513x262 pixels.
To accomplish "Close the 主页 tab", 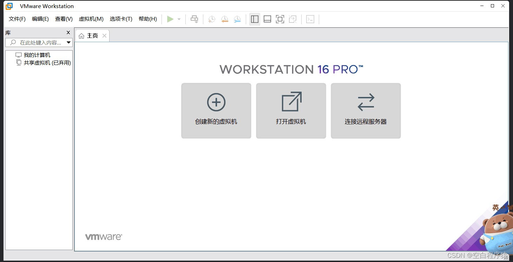I will [x=104, y=35].
